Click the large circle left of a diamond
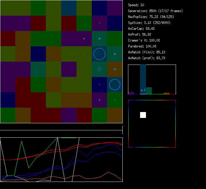Screen dimensions: 206x189 (99, 54)
